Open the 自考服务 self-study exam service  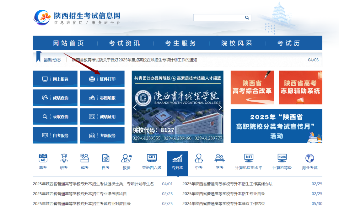(x=55, y=135)
